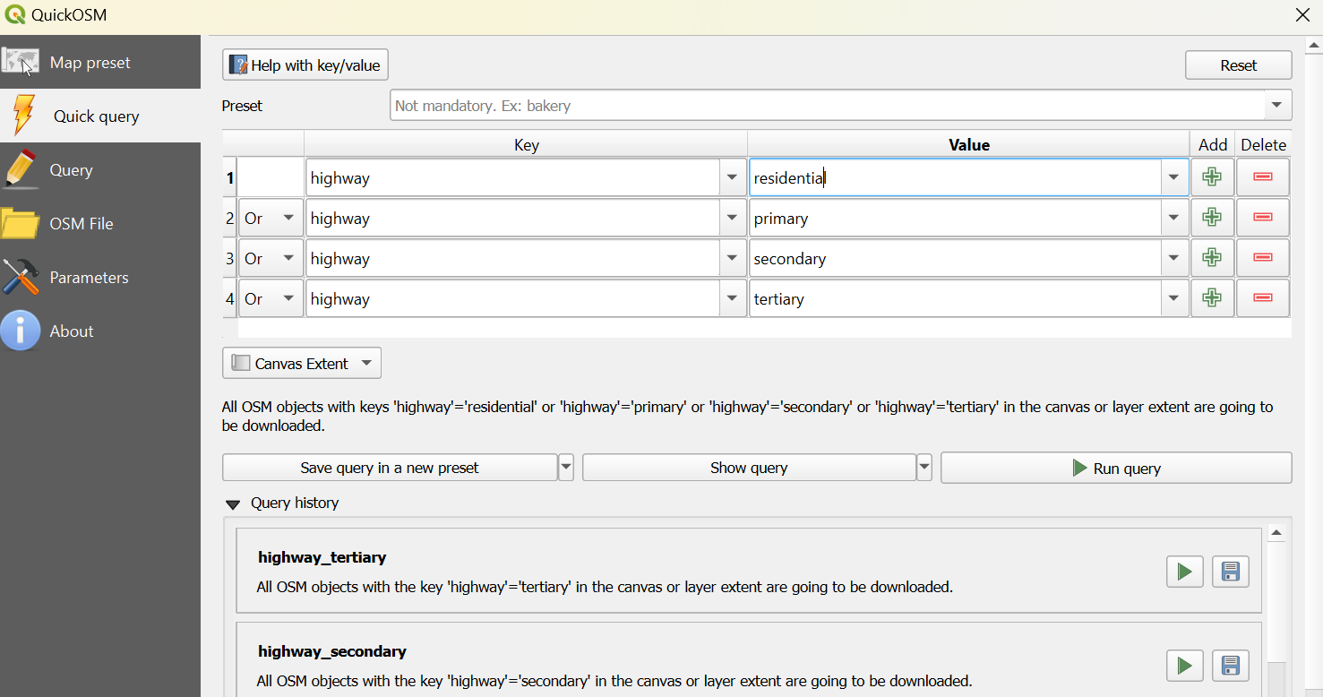Close the QuickOSM dialog

click(1302, 15)
